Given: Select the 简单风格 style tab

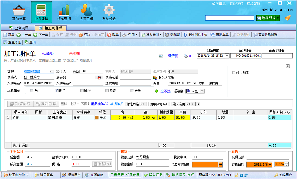Looking at the screenshot, I should pos(158,104).
